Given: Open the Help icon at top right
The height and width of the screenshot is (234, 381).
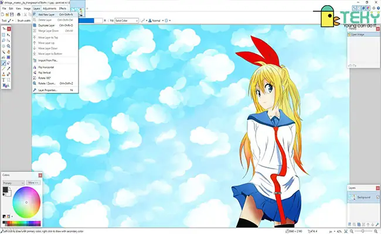Looking at the screenshot, I should click(x=378, y=8).
